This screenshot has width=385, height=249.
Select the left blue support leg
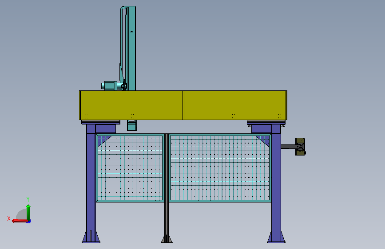[x=91, y=184]
